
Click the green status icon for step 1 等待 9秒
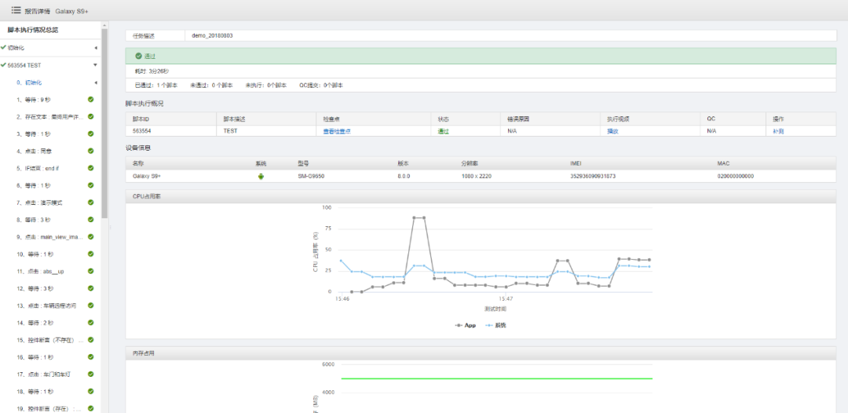tap(91, 100)
